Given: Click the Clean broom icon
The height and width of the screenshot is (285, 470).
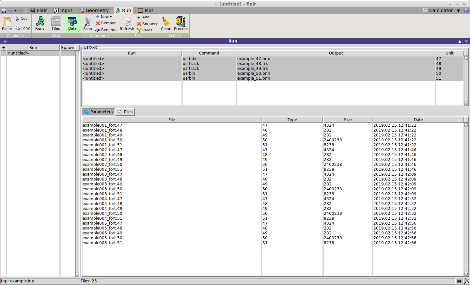Looking at the screenshot, I should tap(166, 24).
